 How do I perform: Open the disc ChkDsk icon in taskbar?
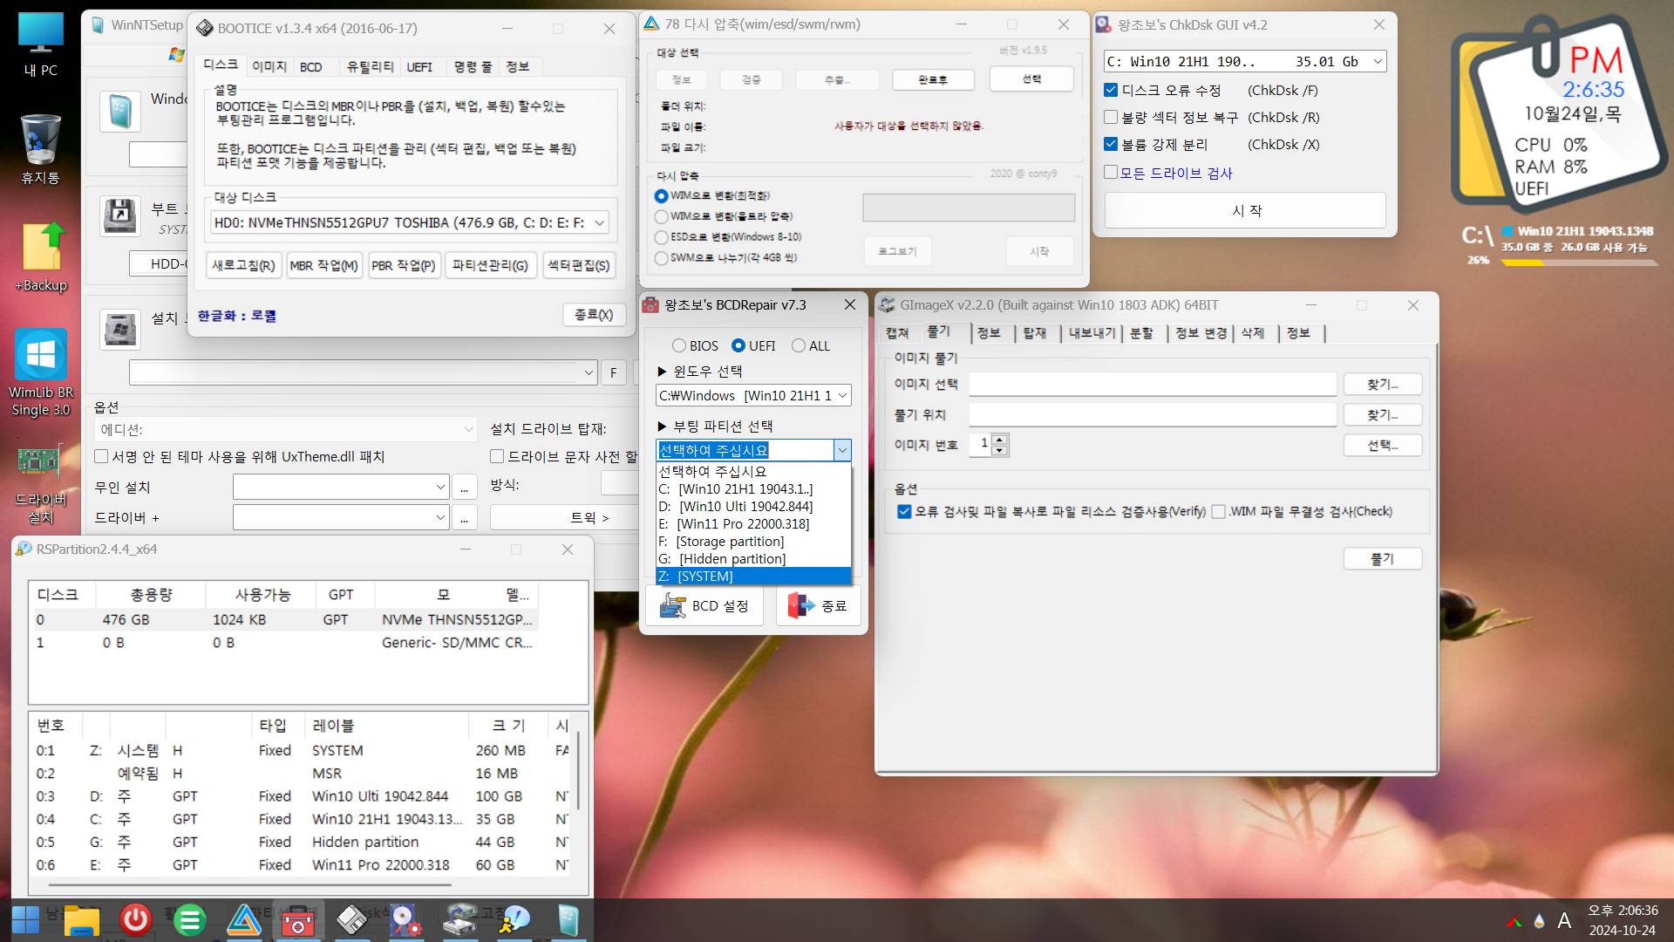[405, 919]
